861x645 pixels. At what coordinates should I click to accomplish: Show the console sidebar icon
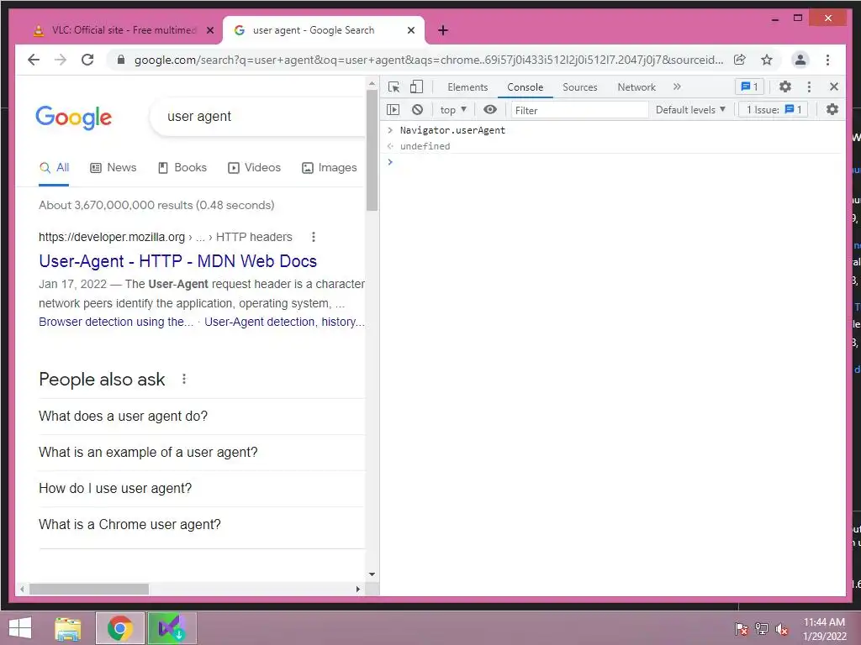(394, 110)
